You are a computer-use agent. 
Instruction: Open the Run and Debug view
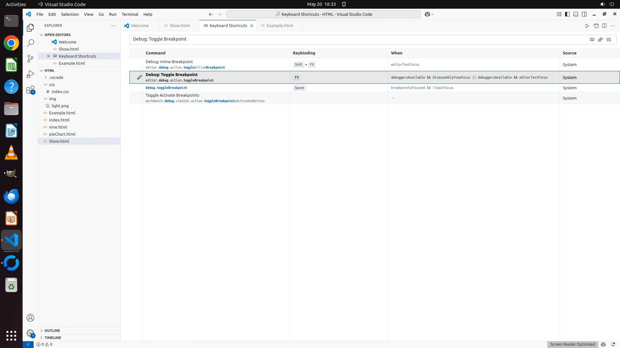[30, 74]
